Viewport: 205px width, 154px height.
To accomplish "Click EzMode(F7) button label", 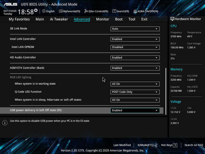I will (x=145, y=145).
